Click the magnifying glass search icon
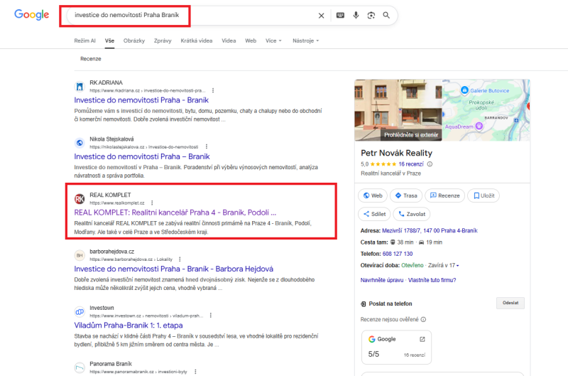568x376 pixels. point(386,15)
